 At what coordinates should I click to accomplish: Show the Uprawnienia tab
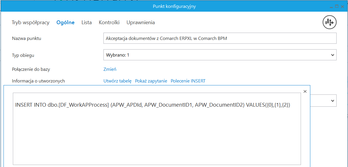click(x=141, y=22)
